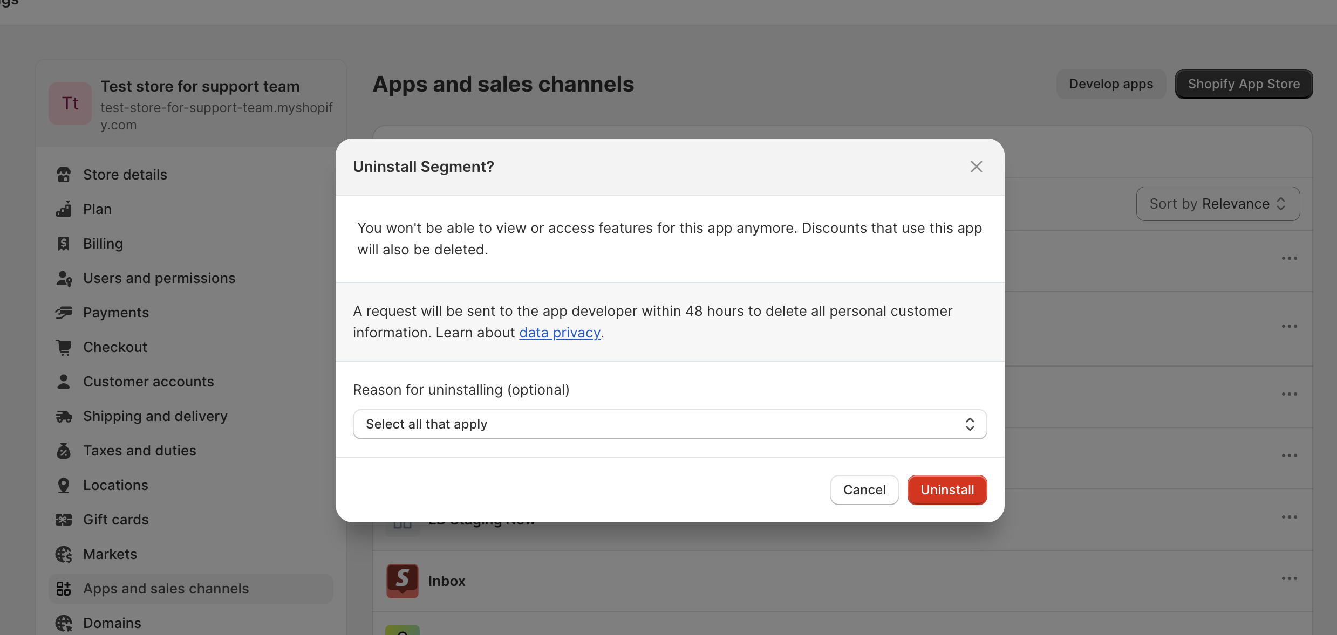Open the Sort by Relevance dropdown

(x=1218, y=204)
